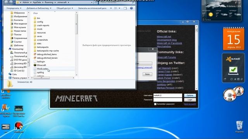Click the file list vertical scrollbar
Image resolution: width=248 pixels, height=139 pixels.
(x=76, y=24)
